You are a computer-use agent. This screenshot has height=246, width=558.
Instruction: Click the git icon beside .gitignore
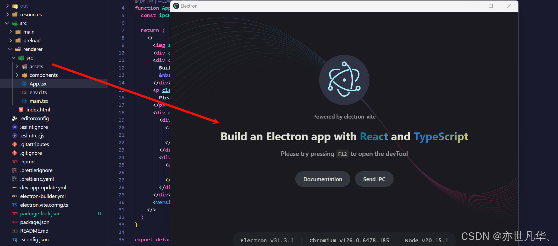(x=15, y=153)
